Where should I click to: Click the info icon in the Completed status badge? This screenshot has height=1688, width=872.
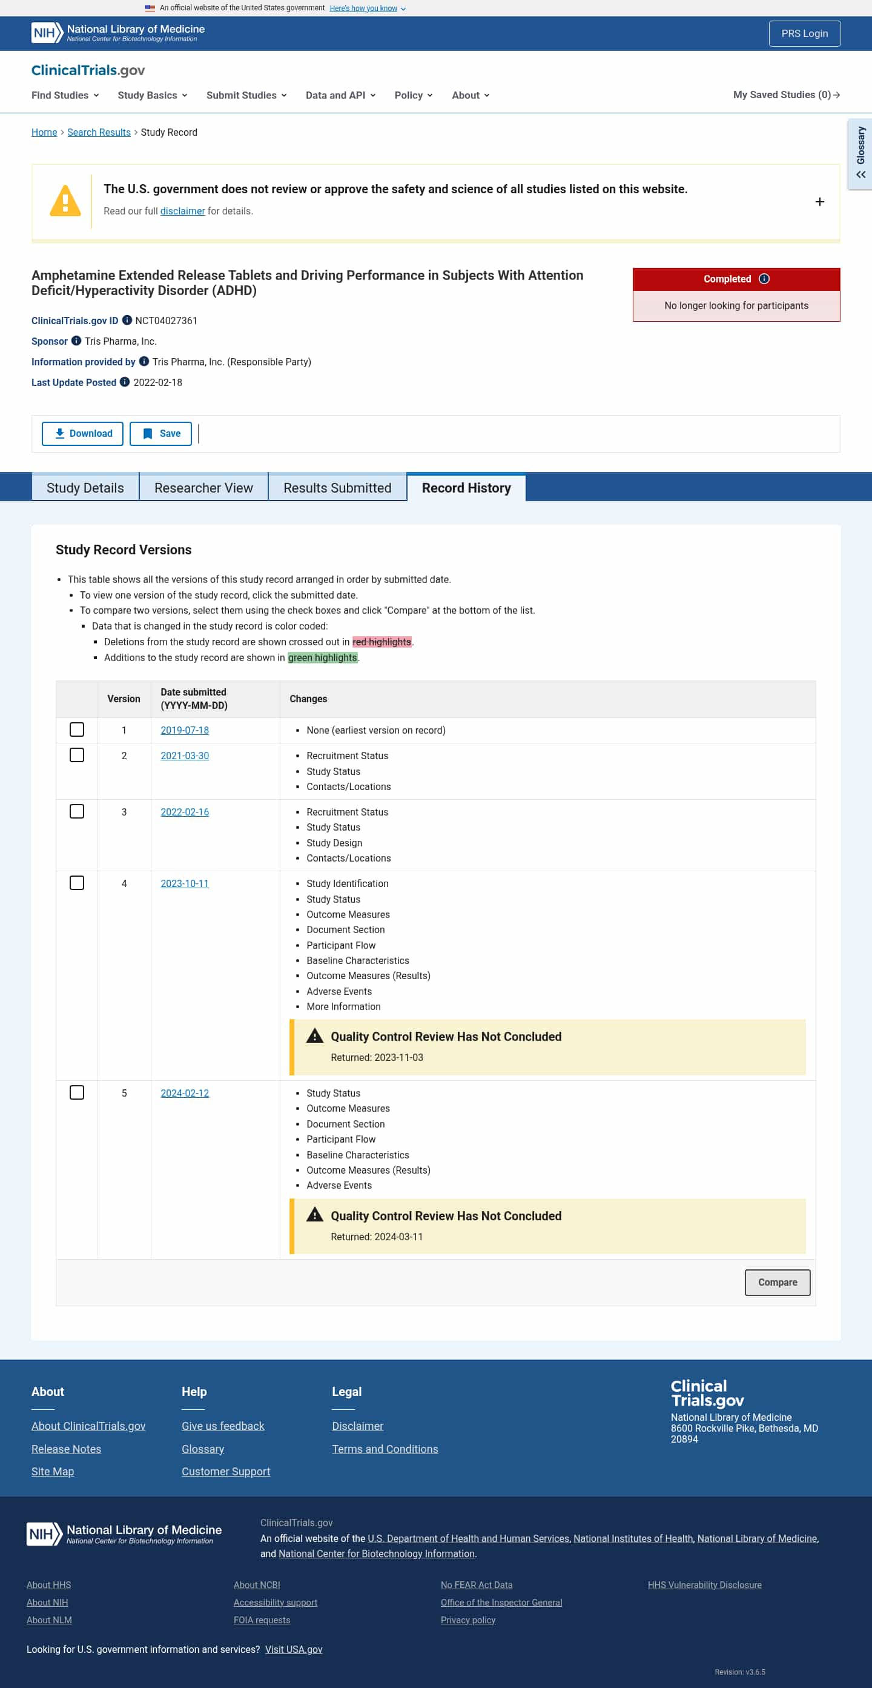(764, 279)
